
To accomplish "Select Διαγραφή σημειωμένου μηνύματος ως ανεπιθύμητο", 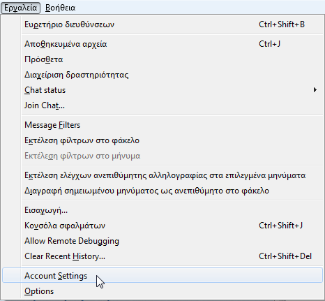I will pos(162,191).
